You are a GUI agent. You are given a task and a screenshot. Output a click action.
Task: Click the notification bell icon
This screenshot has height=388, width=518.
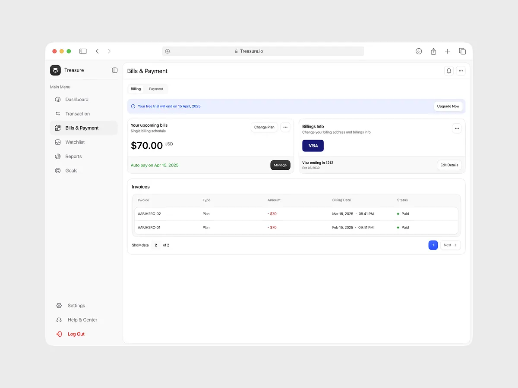pyautogui.click(x=449, y=71)
